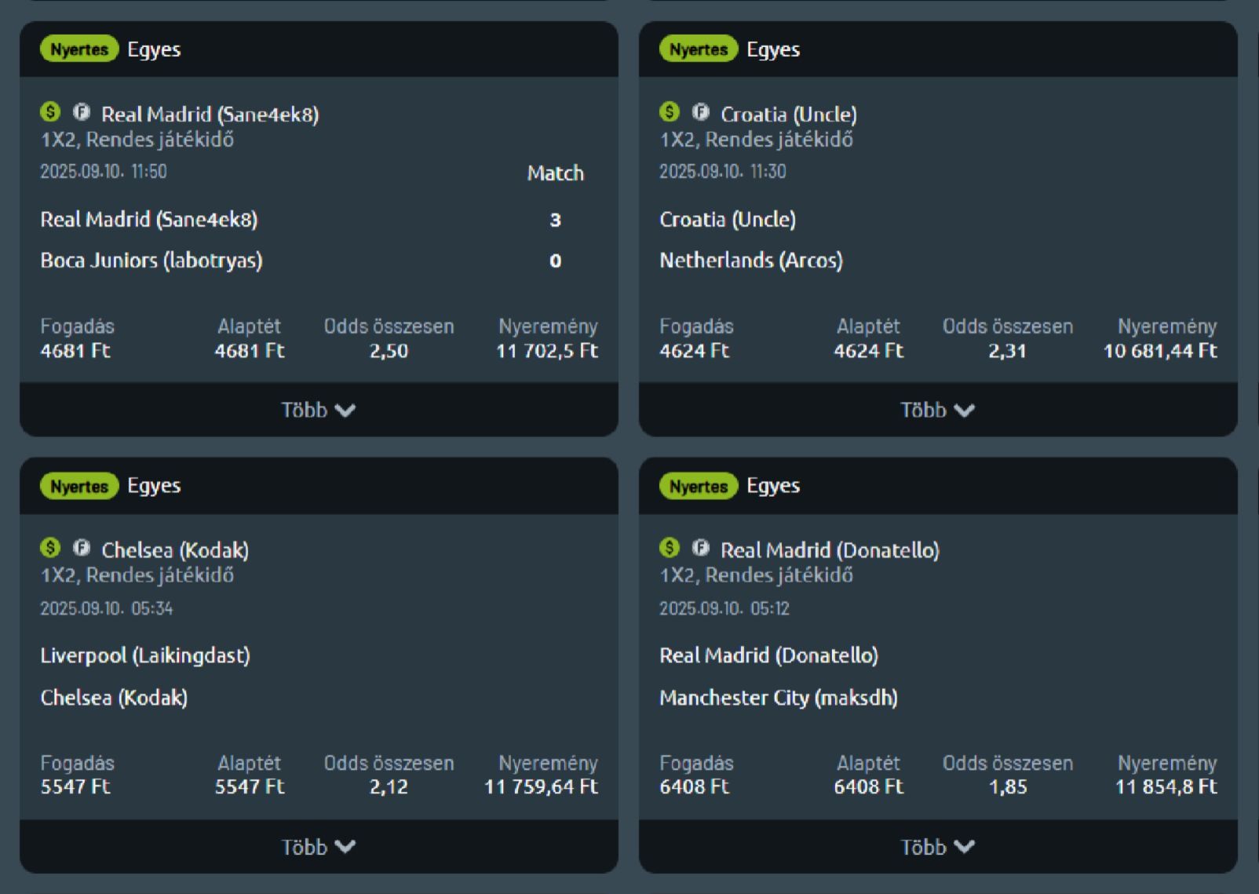Click the date 2025.09.10. 11:50
This screenshot has width=1259, height=894.
(x=104, y=172)
